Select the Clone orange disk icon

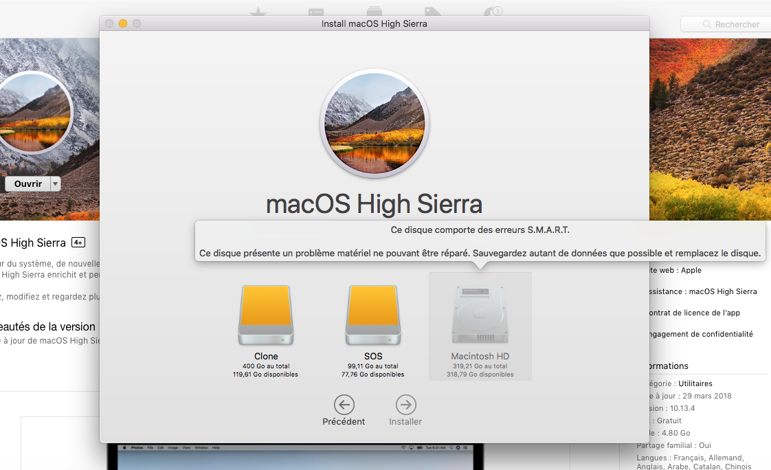click(x=266, y=315)
